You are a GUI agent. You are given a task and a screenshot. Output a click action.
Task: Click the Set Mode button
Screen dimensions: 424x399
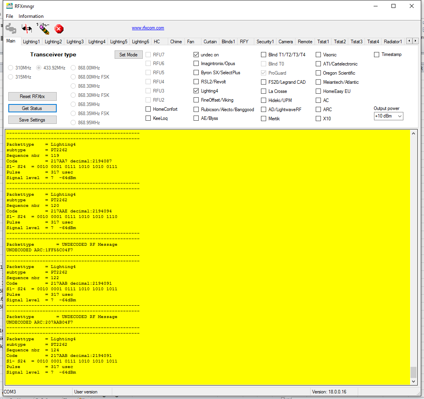click(129, 55)
